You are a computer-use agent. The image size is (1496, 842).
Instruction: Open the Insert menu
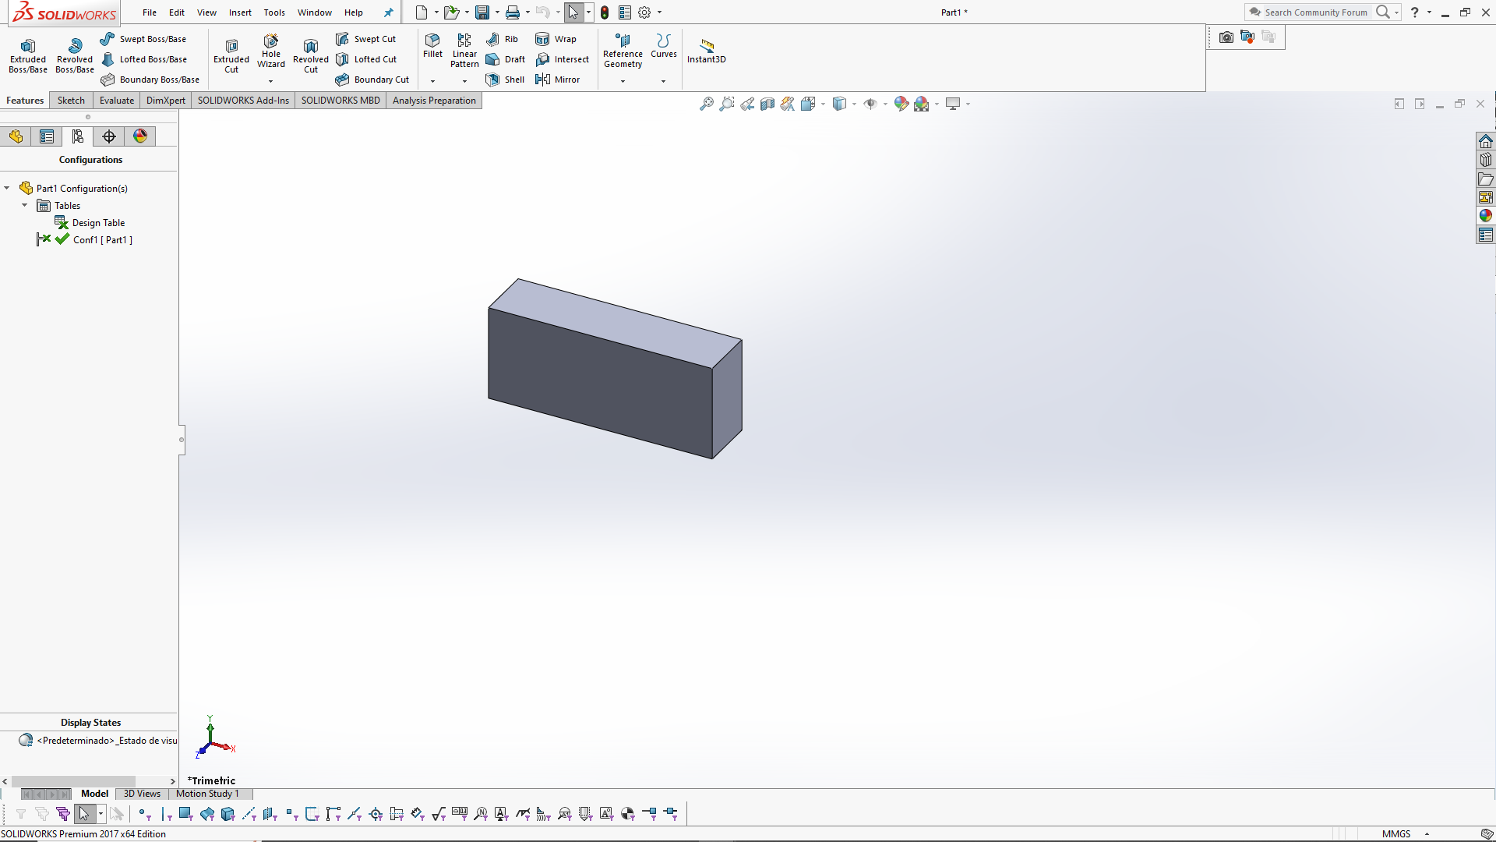click(240, 12)
